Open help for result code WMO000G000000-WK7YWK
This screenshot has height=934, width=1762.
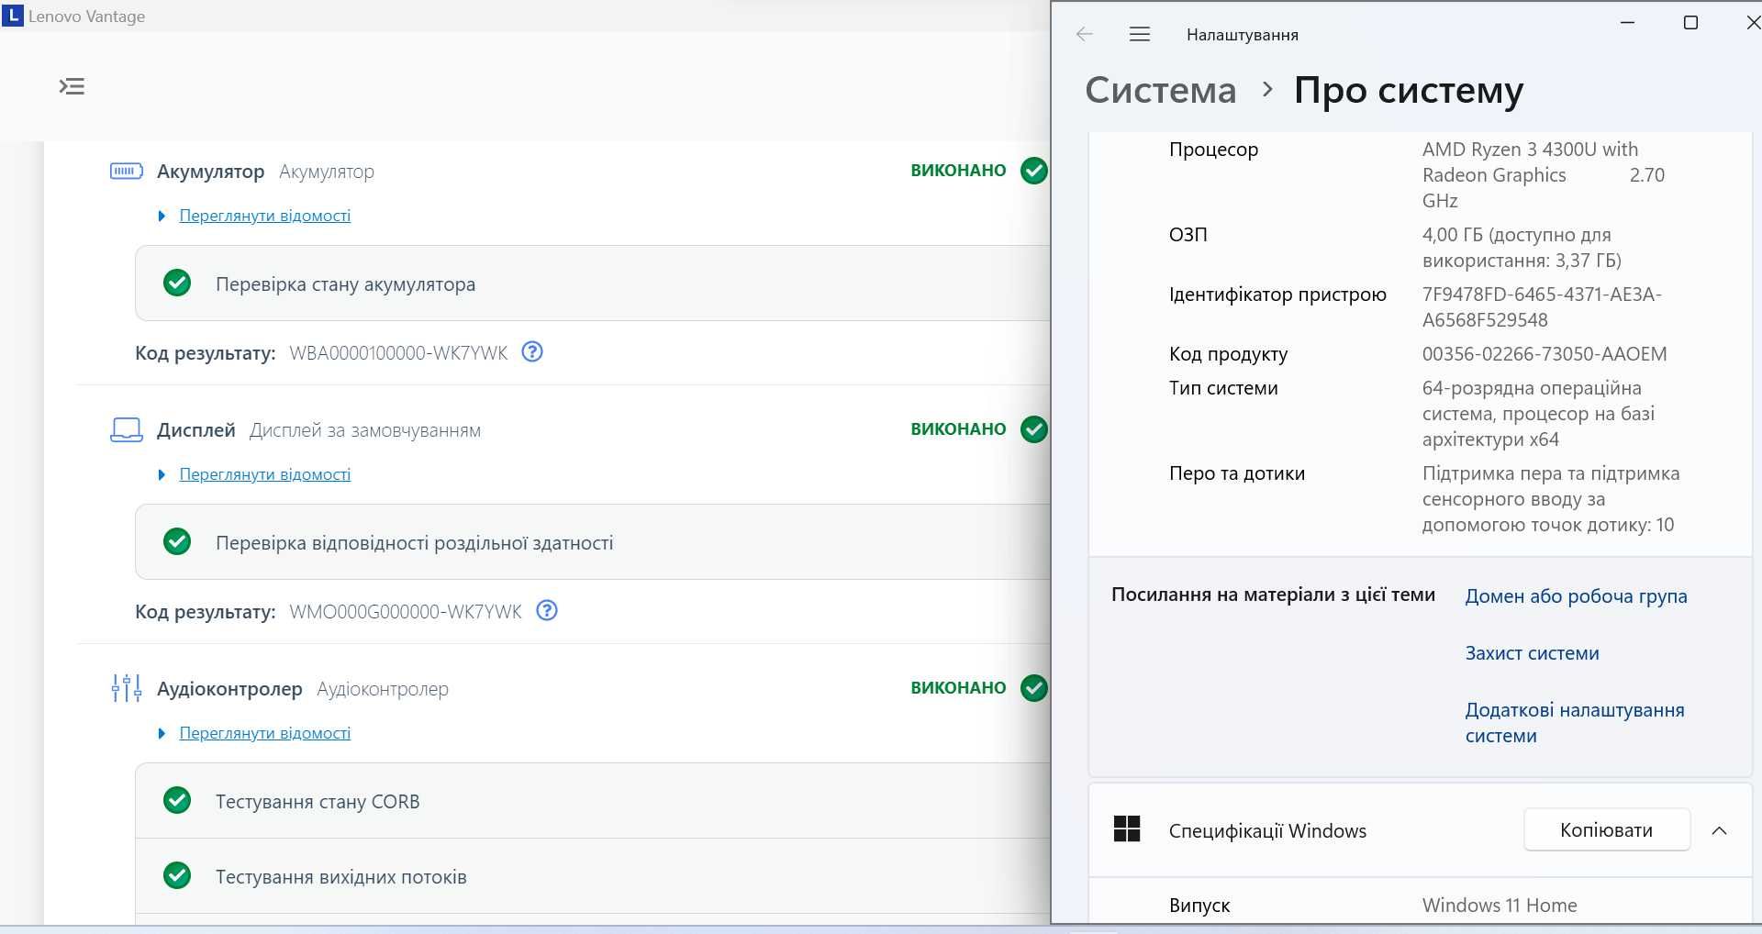pos(547,610)
